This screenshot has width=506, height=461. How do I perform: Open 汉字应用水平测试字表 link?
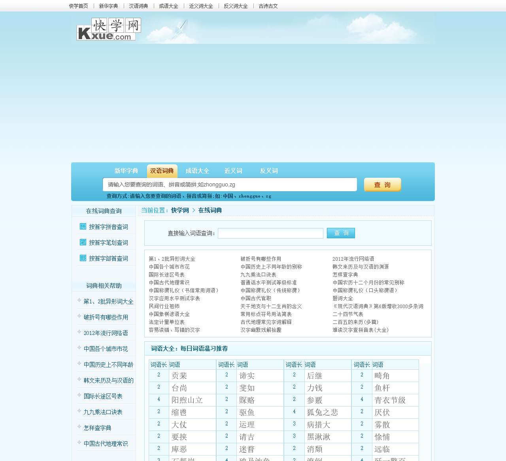(174, 298)
